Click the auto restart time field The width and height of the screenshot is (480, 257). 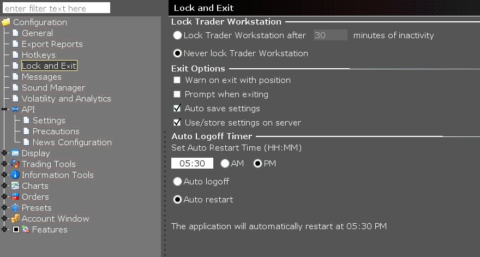192,163
